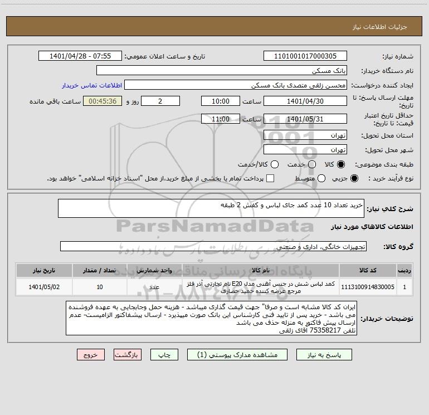The height and width of the screenshot is (415, 429).
Task: Click the response deadline date 1401/04/30
Action: click(305, 101)
